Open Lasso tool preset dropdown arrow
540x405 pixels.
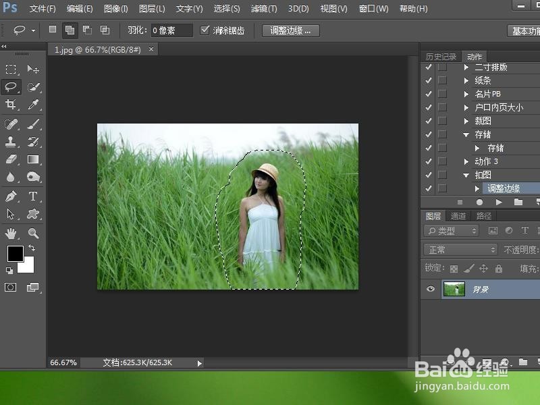click(x=33, y=30)
